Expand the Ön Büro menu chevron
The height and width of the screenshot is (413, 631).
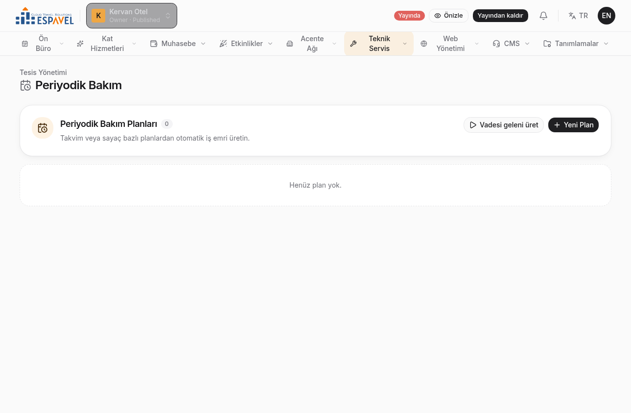coord(62,44)
